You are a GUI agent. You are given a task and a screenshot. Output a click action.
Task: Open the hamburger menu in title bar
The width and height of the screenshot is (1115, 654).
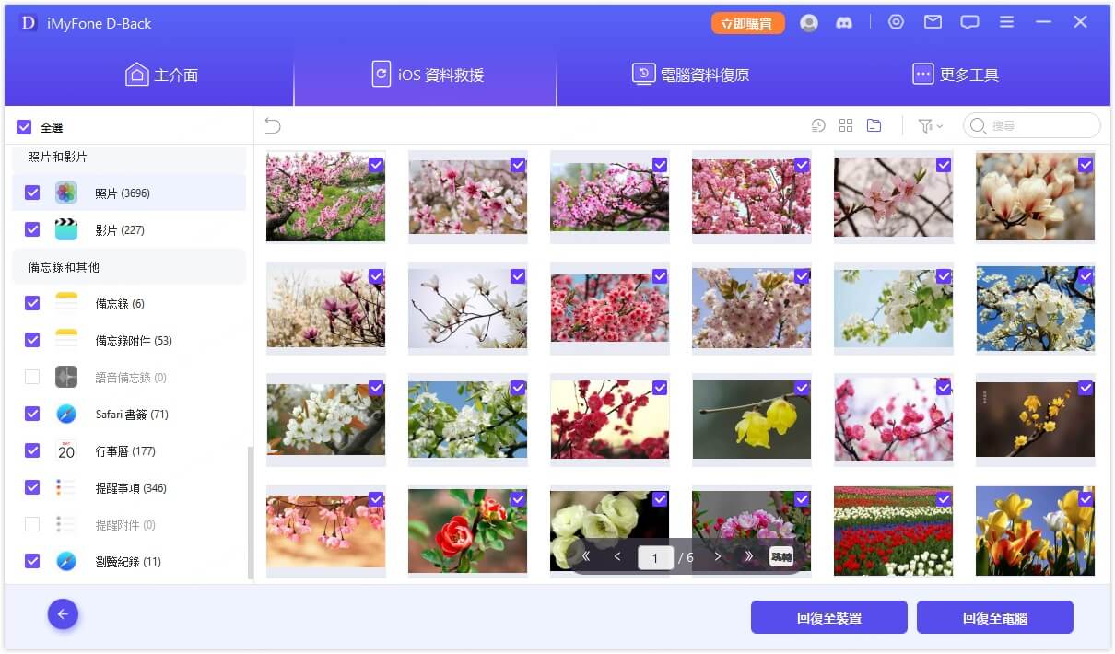1006,21
